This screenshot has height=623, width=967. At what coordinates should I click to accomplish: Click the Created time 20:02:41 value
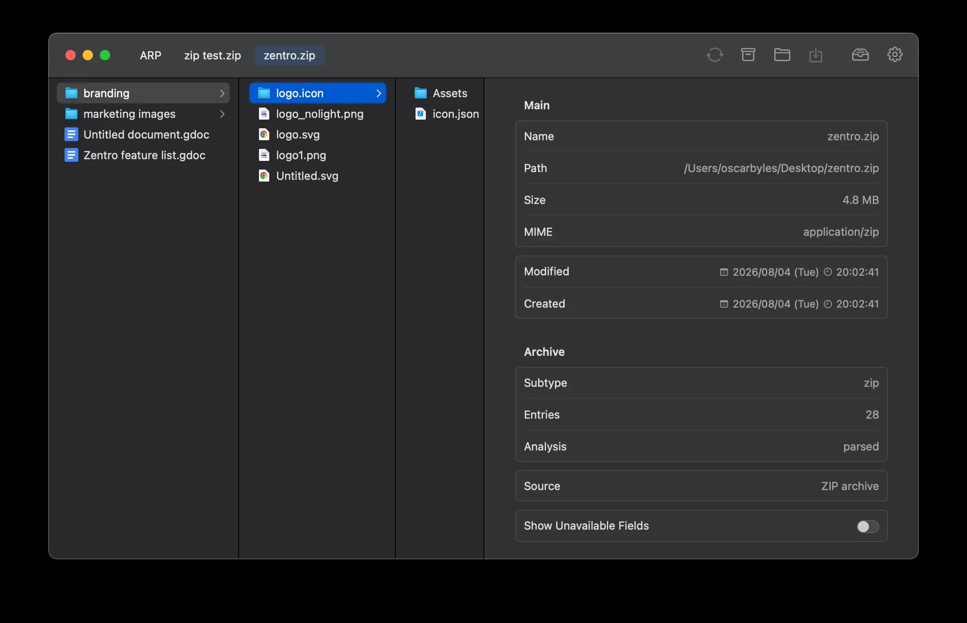(857, 304)
